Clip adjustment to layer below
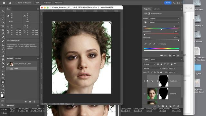This screenshot has width=206, height=116. pyautogui.click(x=161, y=55)
